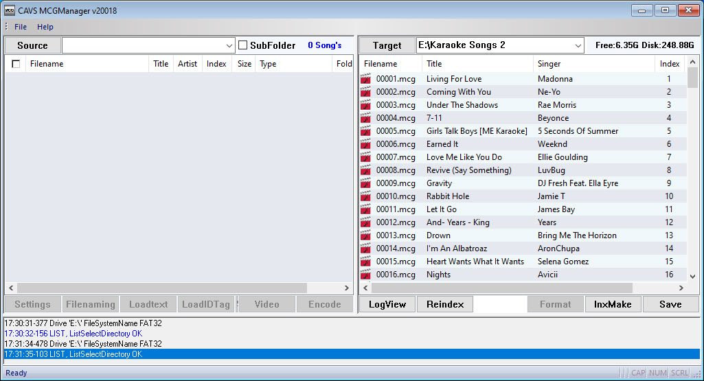Open the Help menu
704x381 pixels.
(x=45, y=27)
